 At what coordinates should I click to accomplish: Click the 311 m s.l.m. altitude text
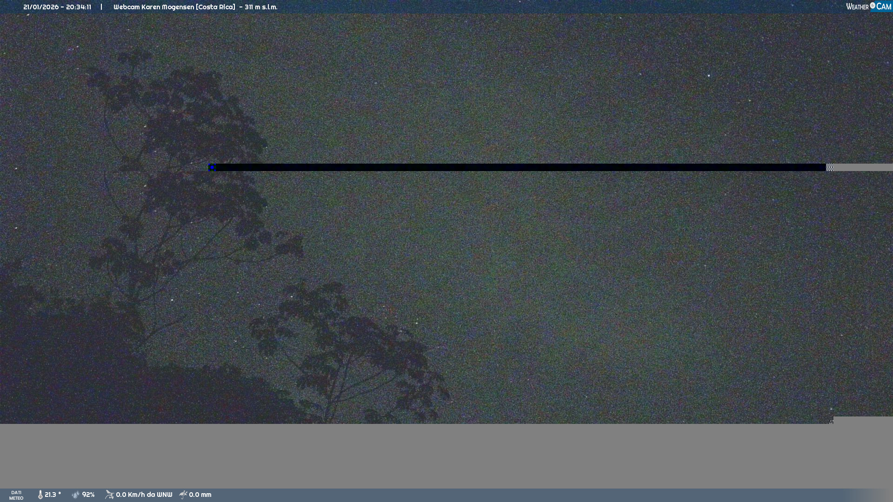point(260,7)
